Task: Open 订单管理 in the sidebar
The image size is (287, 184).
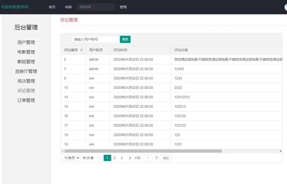Action: (x=26, y=100)
